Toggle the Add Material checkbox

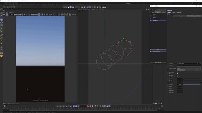[177, 72]
